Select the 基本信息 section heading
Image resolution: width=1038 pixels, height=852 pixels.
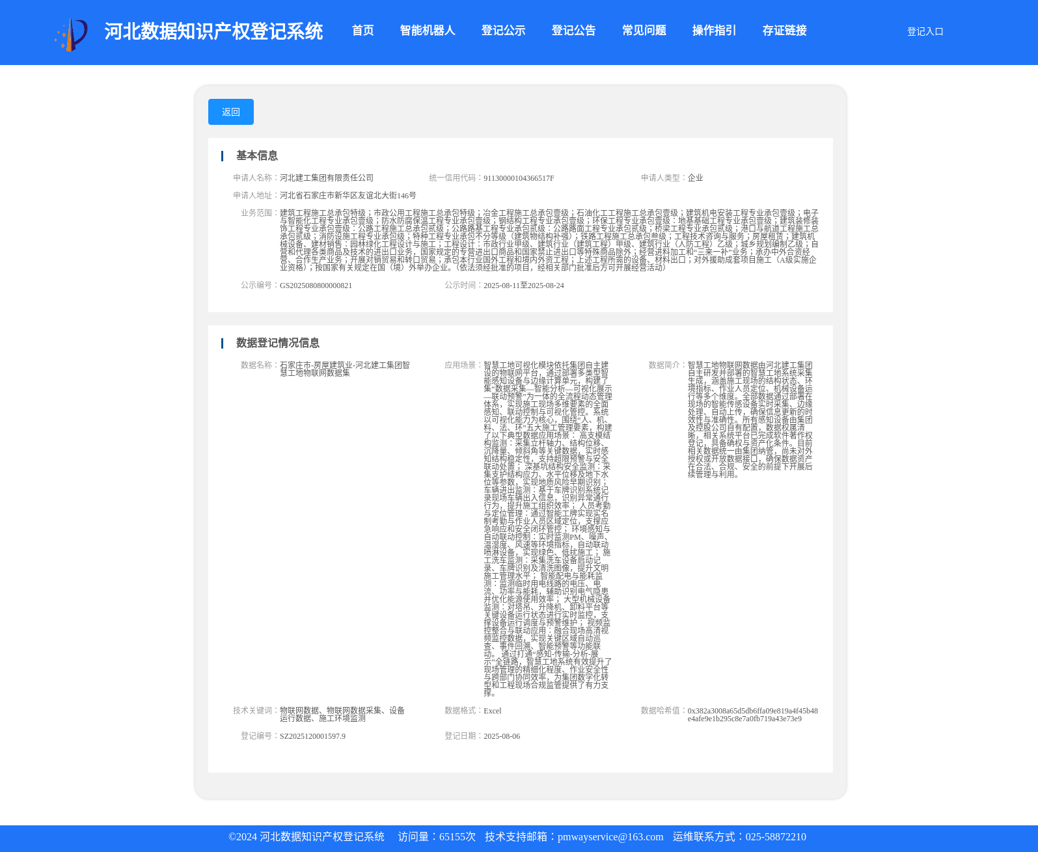(x=257, y=155)
